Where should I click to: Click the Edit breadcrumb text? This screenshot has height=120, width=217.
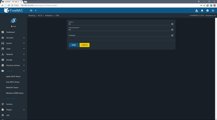point(57,15)
